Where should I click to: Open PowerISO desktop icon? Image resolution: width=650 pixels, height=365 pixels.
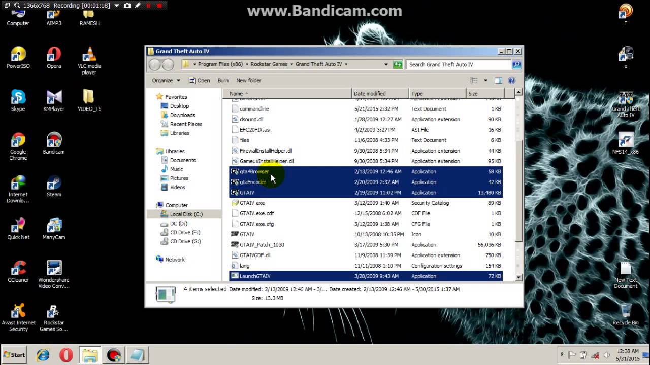point(18,57)
